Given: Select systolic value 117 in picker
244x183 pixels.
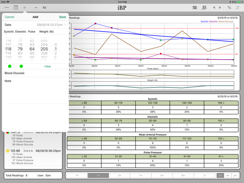Looking at the screenshot, I should click(8, 45).
